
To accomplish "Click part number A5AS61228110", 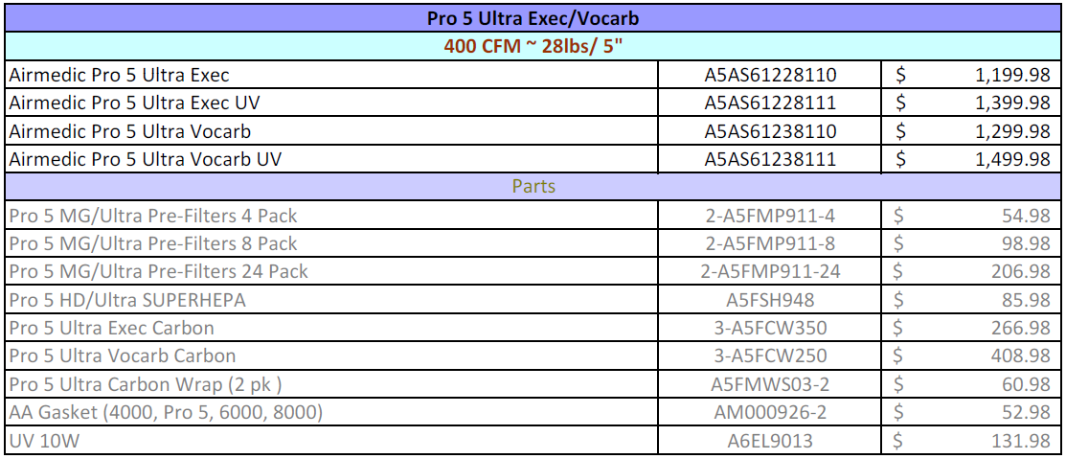I will point(770,75).
